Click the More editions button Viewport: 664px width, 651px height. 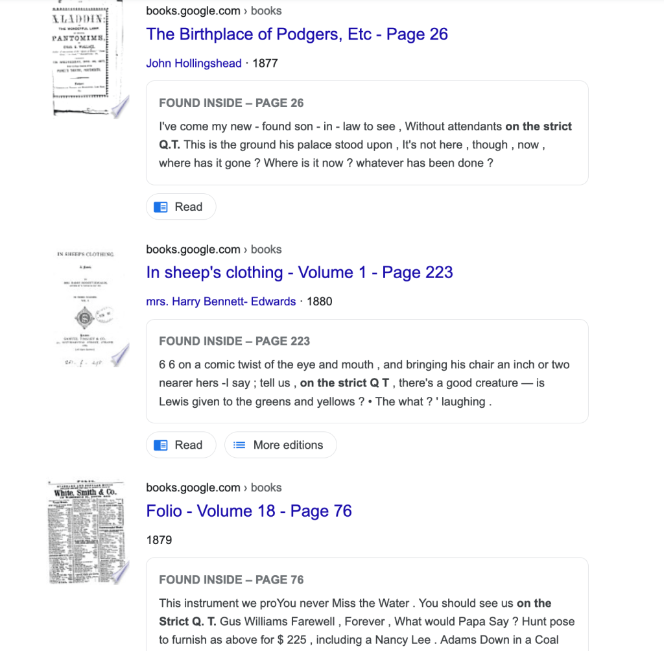click(x=280, y=445)
